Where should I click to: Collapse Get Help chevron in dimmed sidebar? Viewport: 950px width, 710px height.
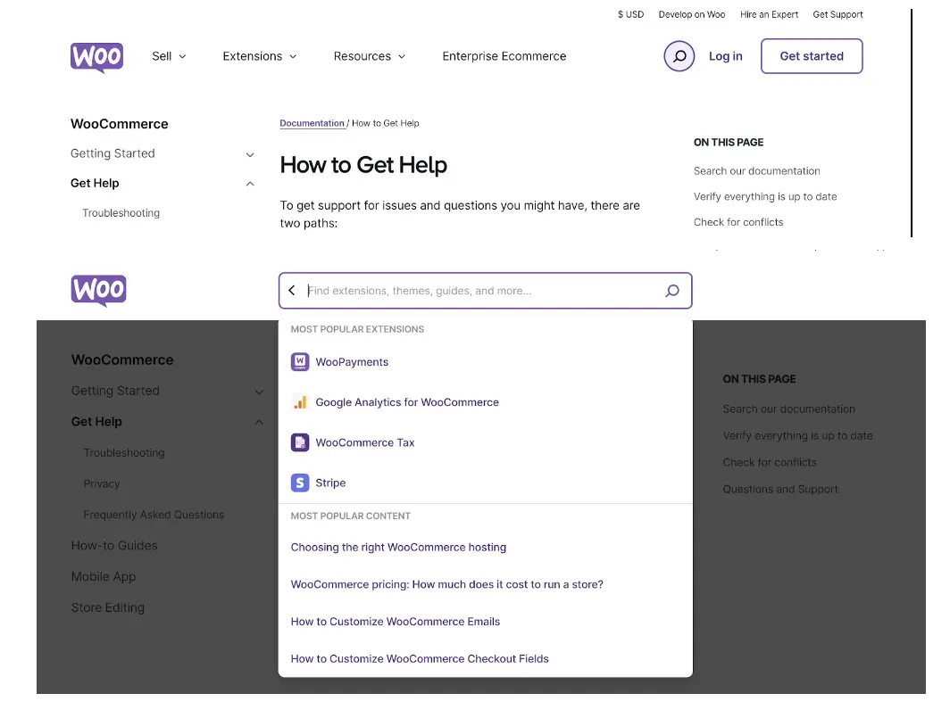pos(259,422)
